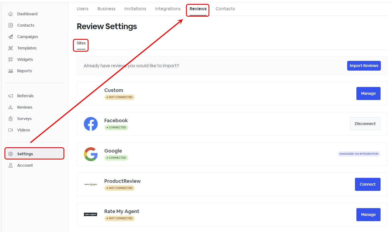Screen dimensions: 392x232
Task: Click the Dashboard home icon in sidebar
Action: (x=11, y=14)
